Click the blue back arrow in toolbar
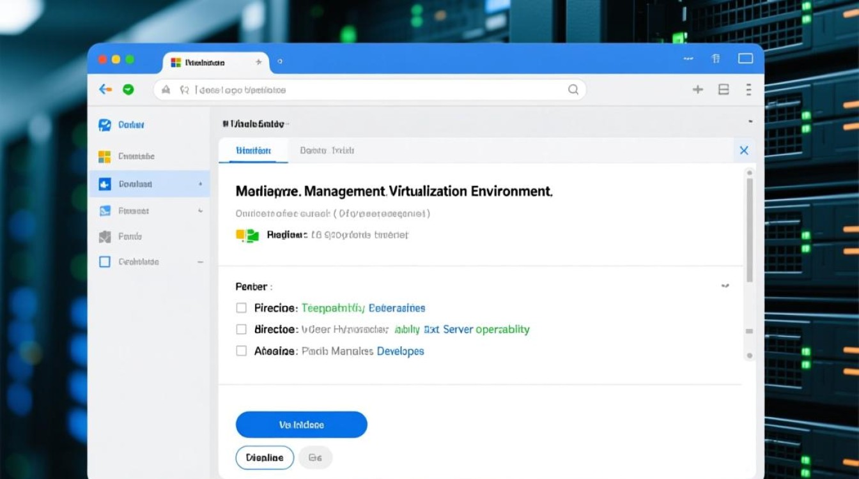This screenshot has height=479, width=859. (105, 89)
